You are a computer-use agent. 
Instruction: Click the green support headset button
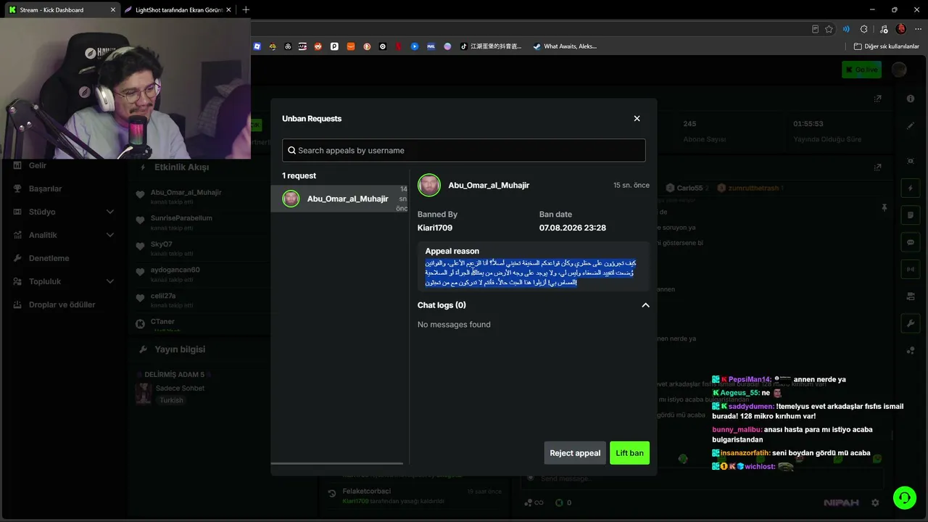(x=904, y=497)
